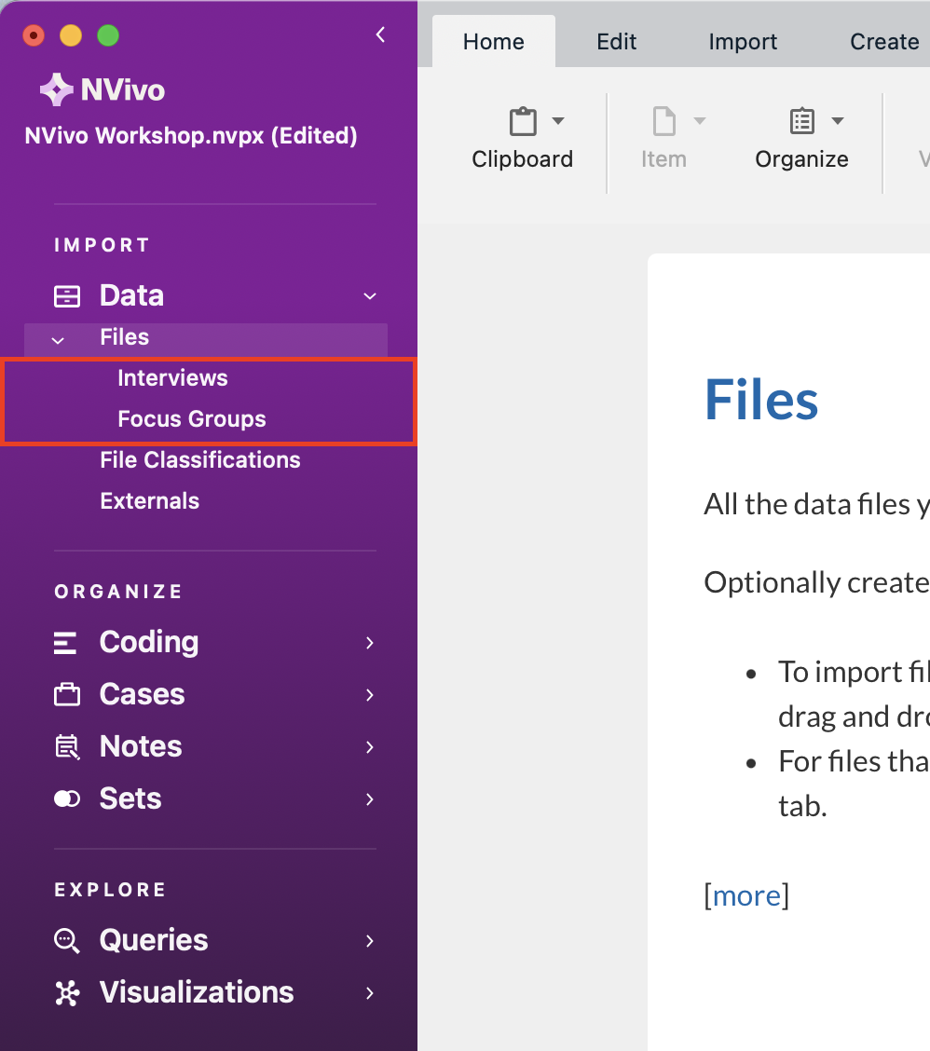This screenshot has width=930, height=1051.
Task: Click the Clipboard icon in the ribbon
Action: 523,121
